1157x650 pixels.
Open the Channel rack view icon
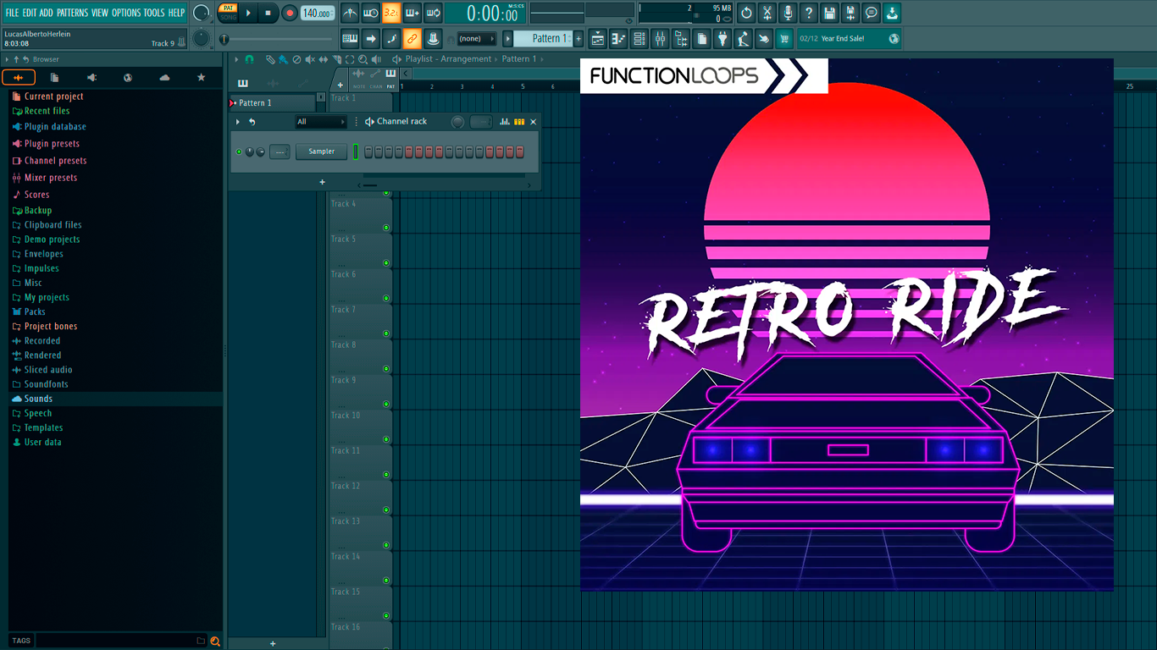coord(639,39)
